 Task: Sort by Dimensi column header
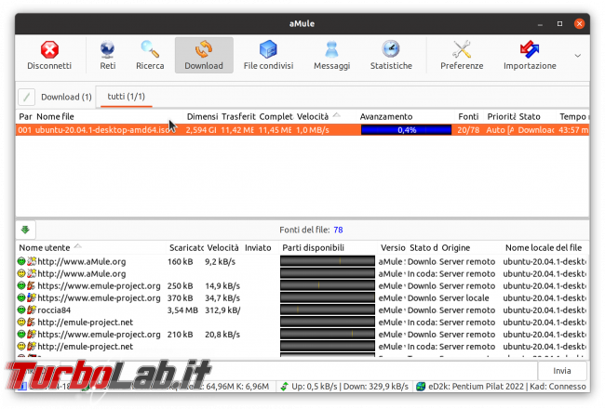coord(201,116)
